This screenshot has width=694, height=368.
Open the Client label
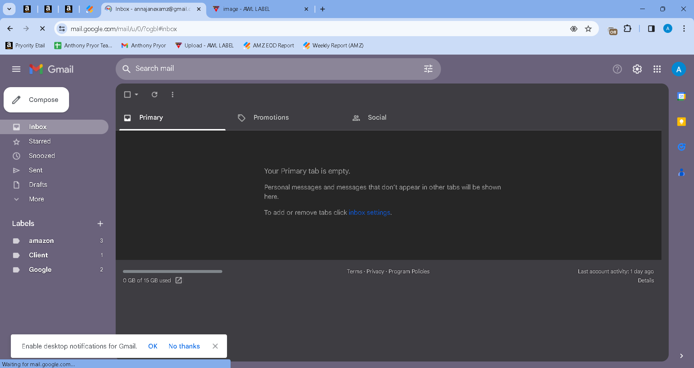pyautogui.click(x=54, y=255)
